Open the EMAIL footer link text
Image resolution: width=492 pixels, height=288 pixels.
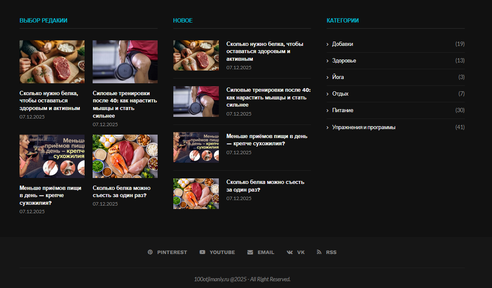point(266,252)
